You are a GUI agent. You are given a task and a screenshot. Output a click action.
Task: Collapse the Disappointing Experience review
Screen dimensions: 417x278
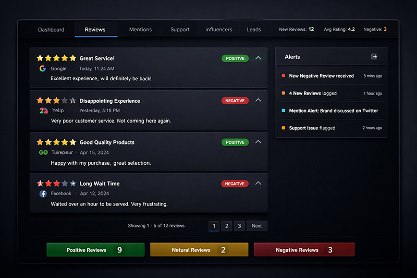click(x=258, y=100)
